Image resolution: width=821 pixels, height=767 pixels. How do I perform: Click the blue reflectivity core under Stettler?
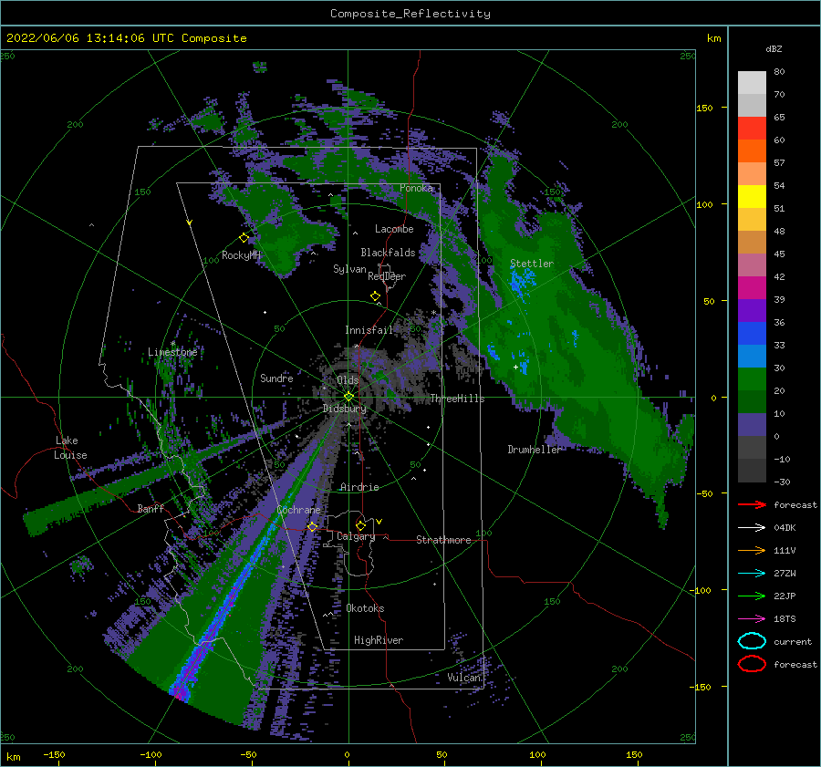click(523, 281)
